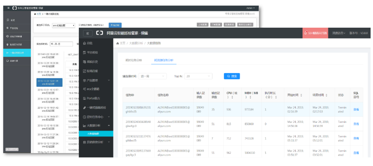Click 上传配置 button in back window
373x166 pixels.
point(203,25)
